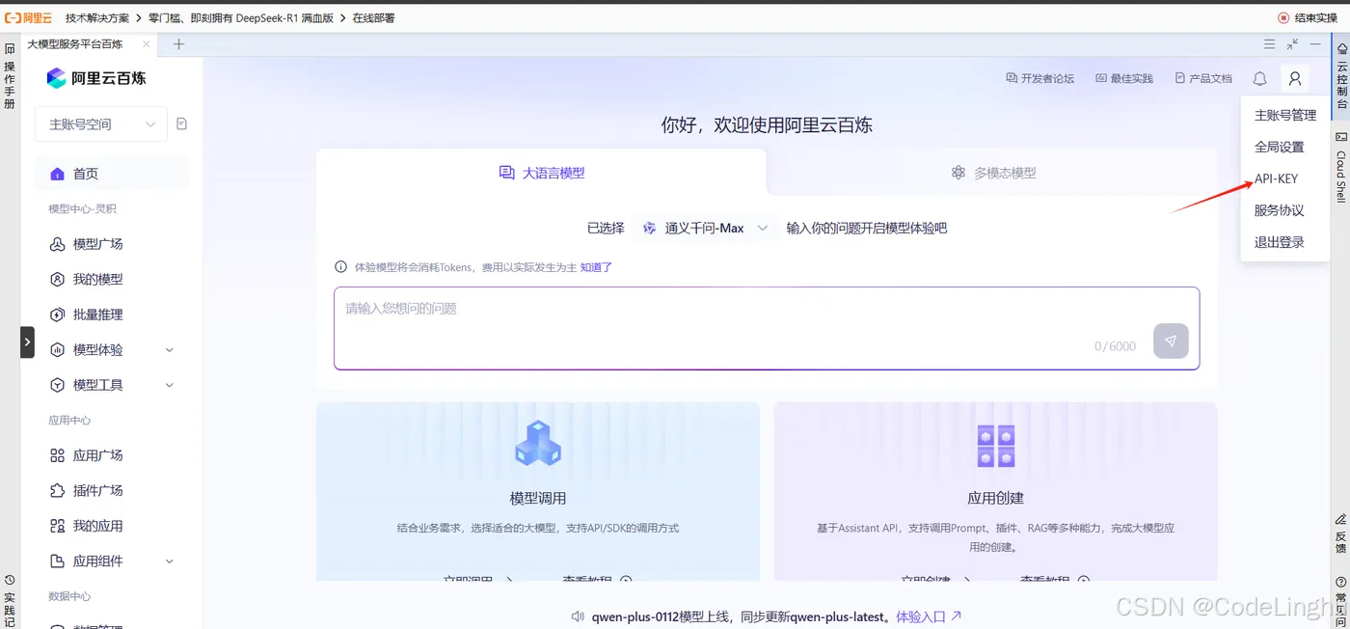Click the 模型工具 sidebar icon

pyautogui.click(x=57, y=385)
